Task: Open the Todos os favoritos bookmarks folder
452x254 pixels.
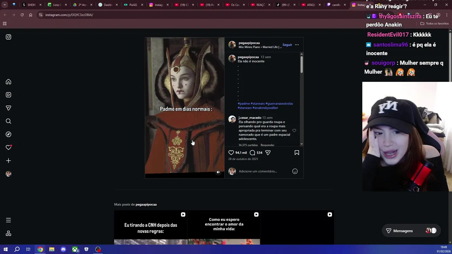Action: pyautogui.click(x=434, y=24)
